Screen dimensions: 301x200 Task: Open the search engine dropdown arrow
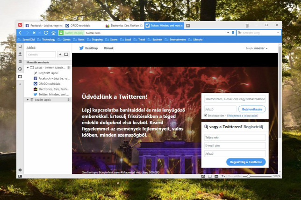point(278,33)
